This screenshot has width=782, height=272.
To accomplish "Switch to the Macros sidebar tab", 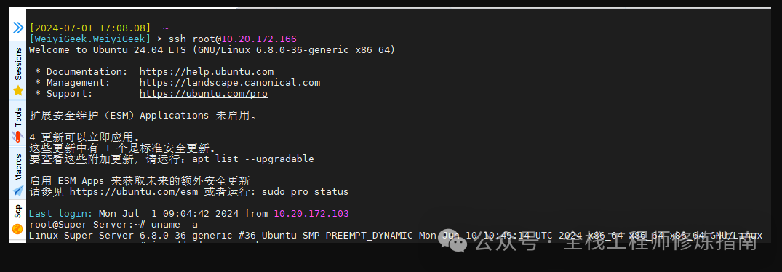I will point(18,167).
